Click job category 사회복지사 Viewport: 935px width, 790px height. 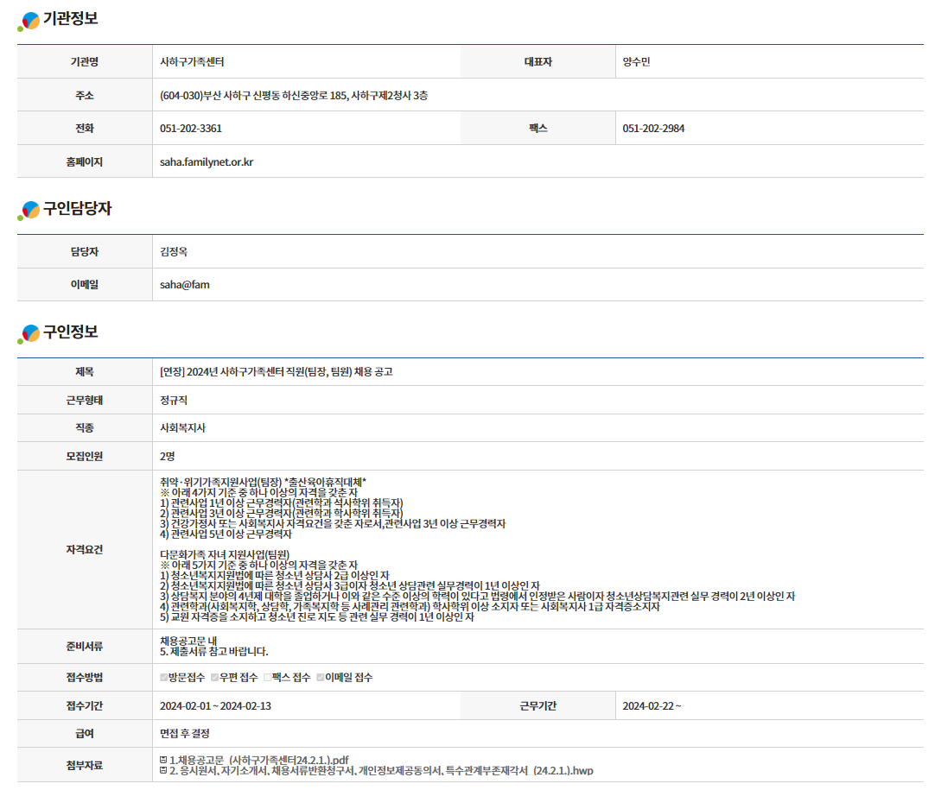(182, 427)
